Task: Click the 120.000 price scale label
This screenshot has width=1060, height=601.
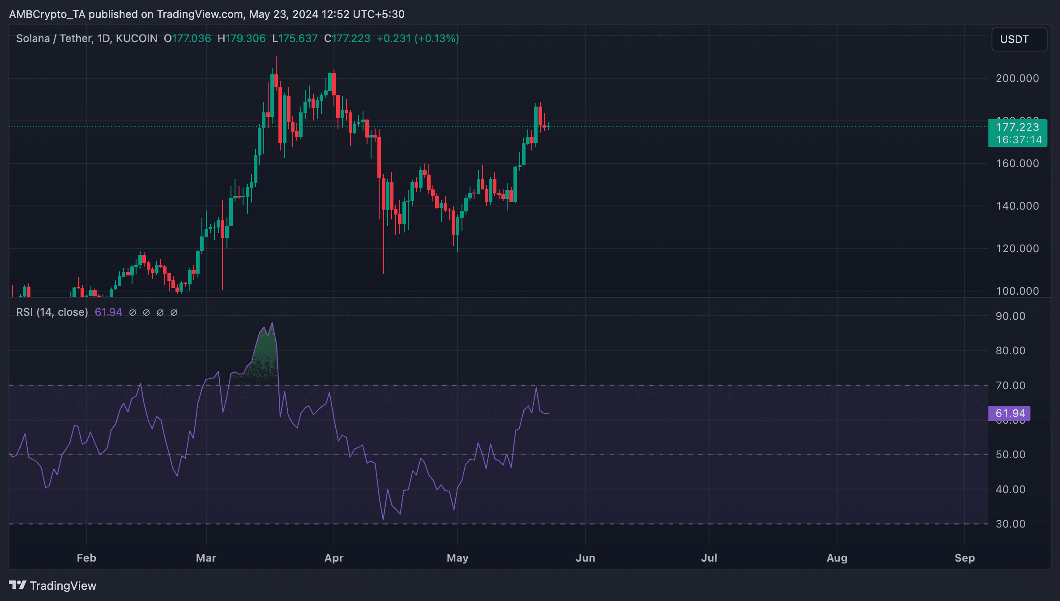Action: pos(1017,249)
